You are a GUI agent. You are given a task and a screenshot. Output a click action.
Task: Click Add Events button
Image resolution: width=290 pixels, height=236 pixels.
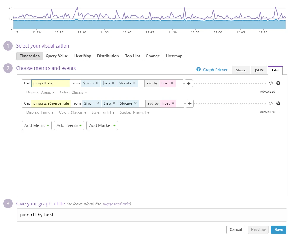click(x=69, y=125)
